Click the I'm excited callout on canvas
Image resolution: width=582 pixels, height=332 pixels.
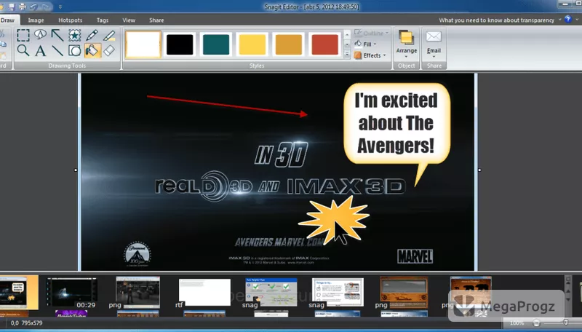[396, 124]
